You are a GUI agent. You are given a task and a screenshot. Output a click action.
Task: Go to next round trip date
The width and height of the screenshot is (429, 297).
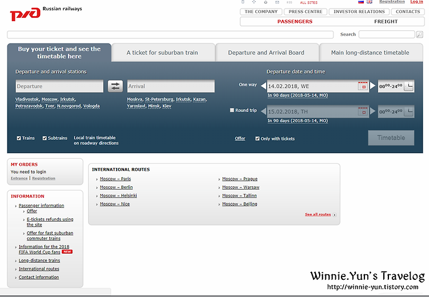(372, 111)
